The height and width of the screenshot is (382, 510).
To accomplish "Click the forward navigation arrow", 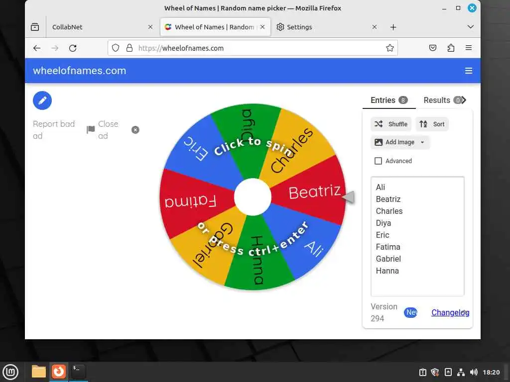I will pos(55,48).
